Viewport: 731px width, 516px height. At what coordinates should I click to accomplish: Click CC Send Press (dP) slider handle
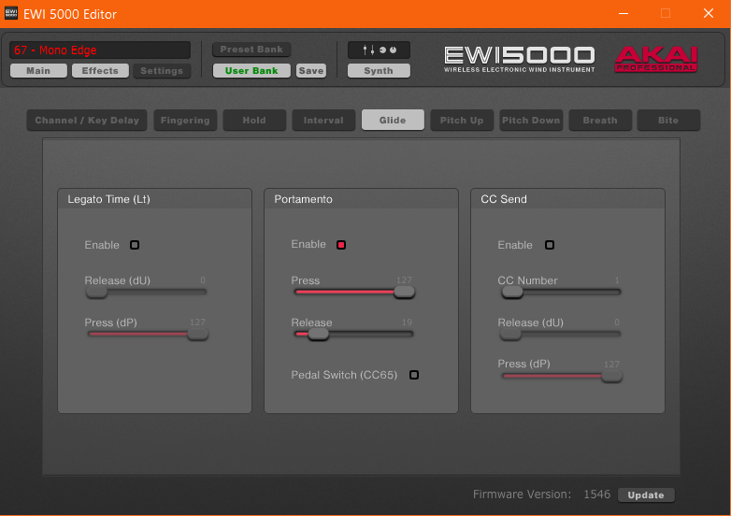click(x=611, y=376)
